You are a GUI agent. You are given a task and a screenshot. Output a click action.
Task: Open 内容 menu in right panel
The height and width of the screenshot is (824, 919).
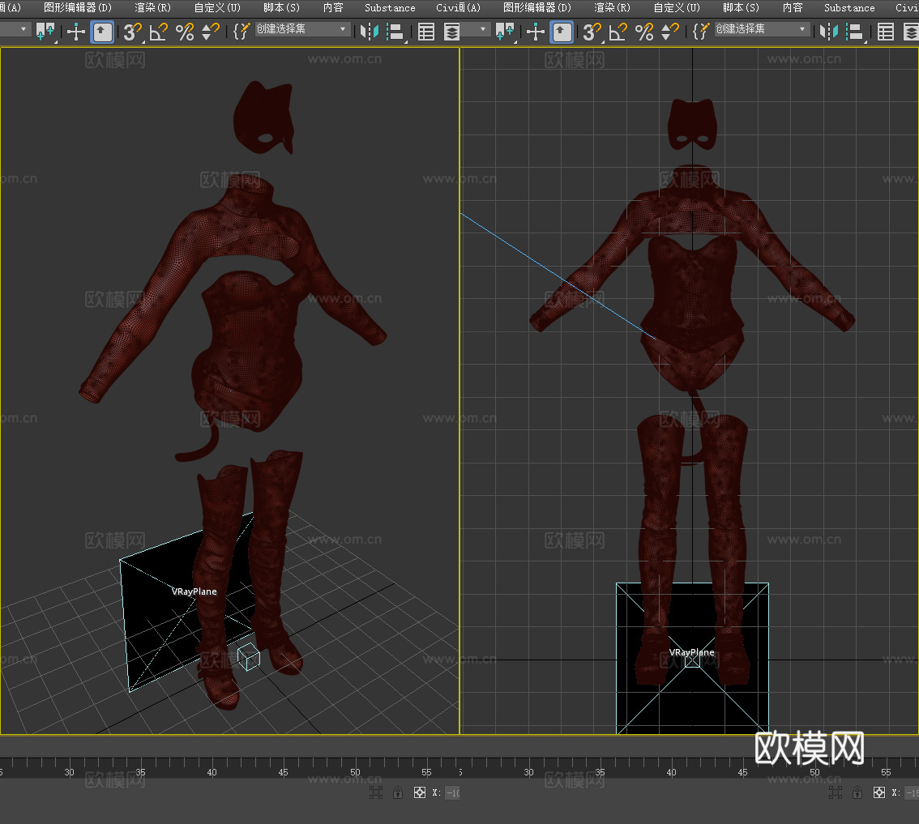(x=793, y=7)
